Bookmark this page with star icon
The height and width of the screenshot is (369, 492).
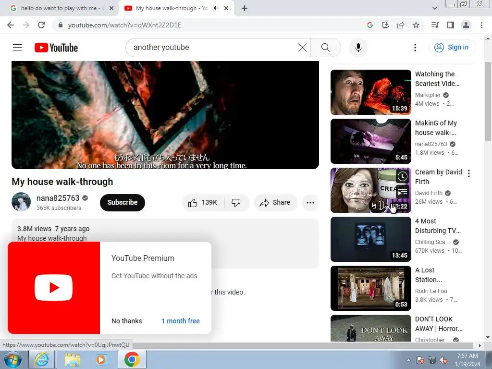click(x=416, y=25)
